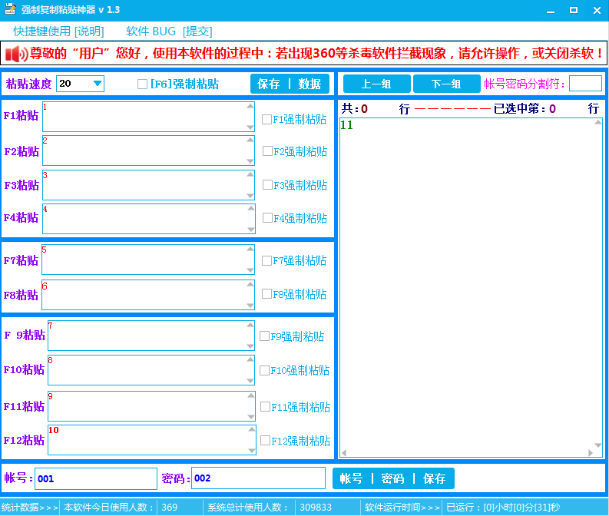This screenshot has height=516, width=609.
Task: Open the 粘贴速度 dropdown
Action: pyautogui.click(x=97, y=84)
